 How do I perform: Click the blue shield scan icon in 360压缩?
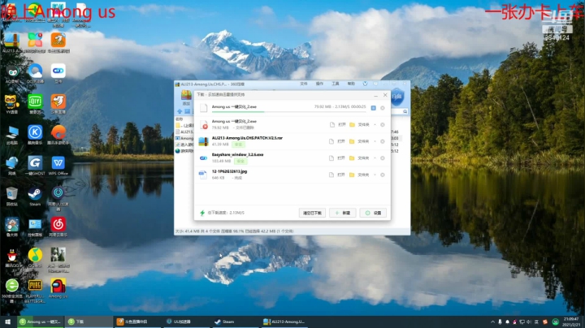[x=397, y=97]
